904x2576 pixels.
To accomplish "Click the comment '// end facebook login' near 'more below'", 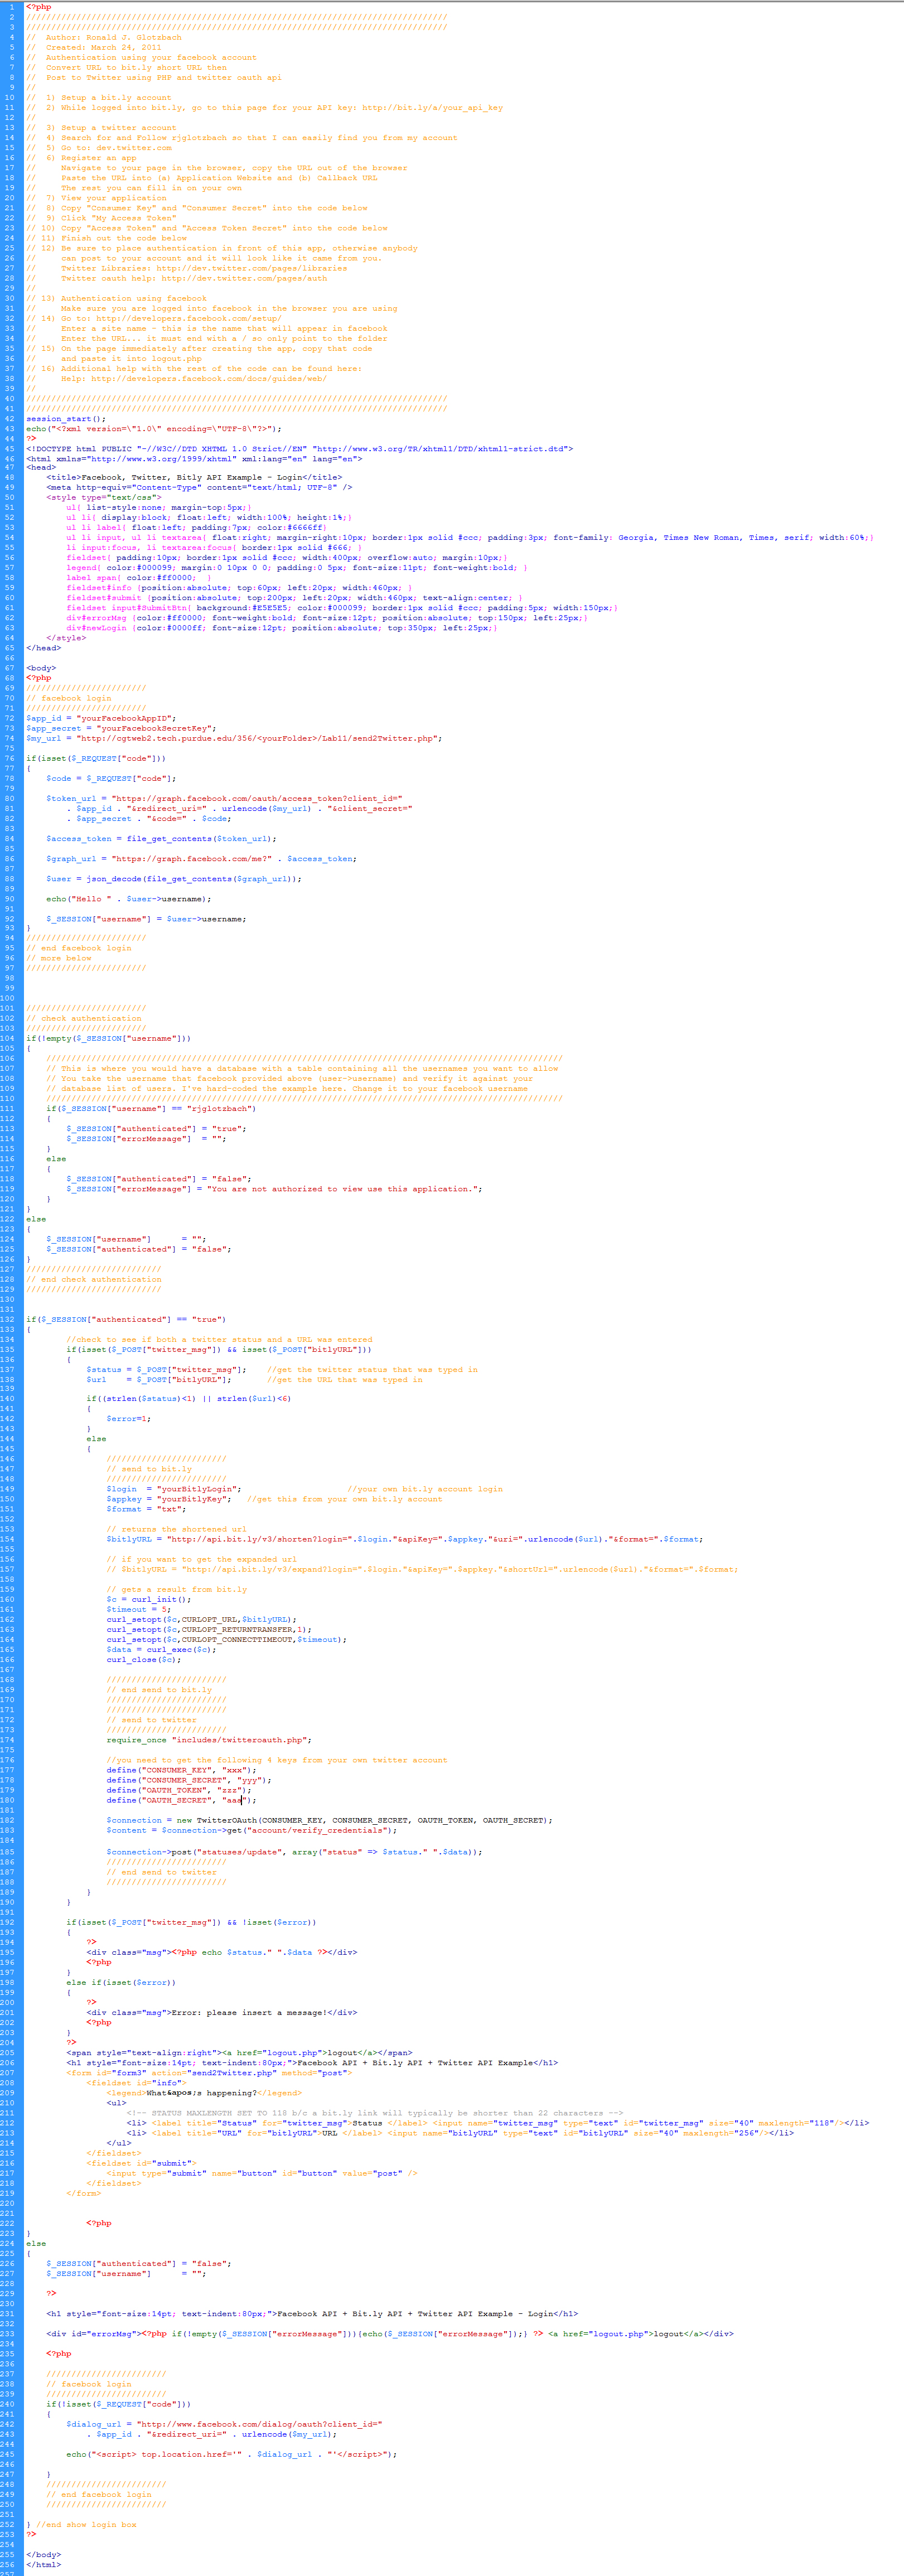I will click(x=79, y=947).
